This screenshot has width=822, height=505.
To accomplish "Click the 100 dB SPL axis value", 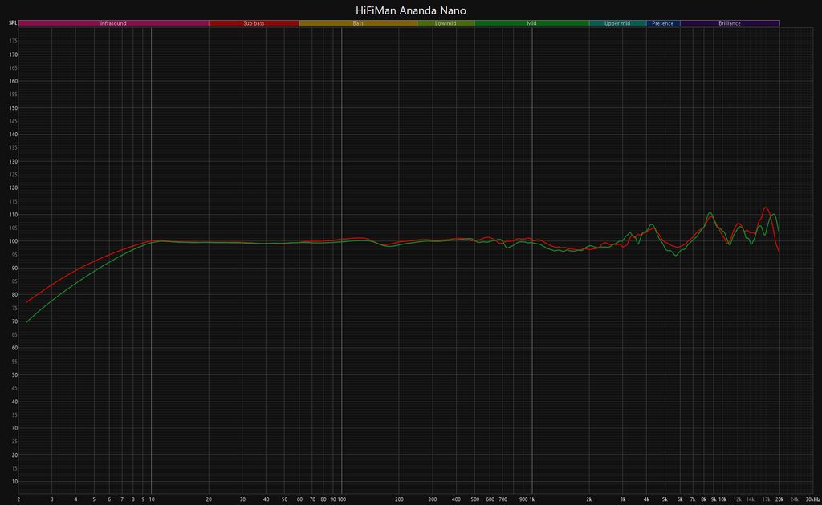I will coord(14,241).
